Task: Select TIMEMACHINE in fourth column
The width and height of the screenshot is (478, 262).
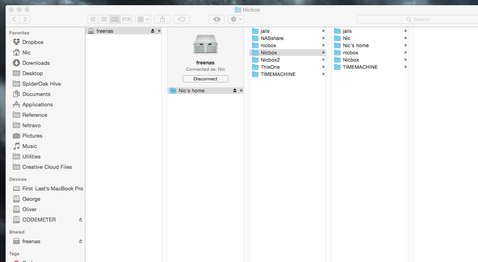Action: [370, 67]
